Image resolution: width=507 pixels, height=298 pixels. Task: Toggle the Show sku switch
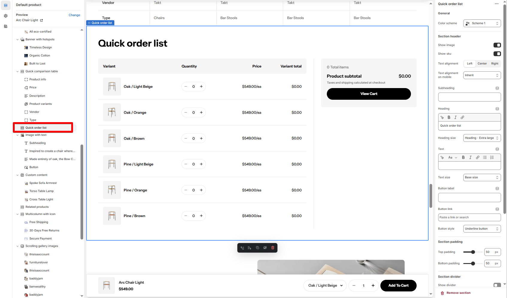pyautogui.click(x=497, y=54)
